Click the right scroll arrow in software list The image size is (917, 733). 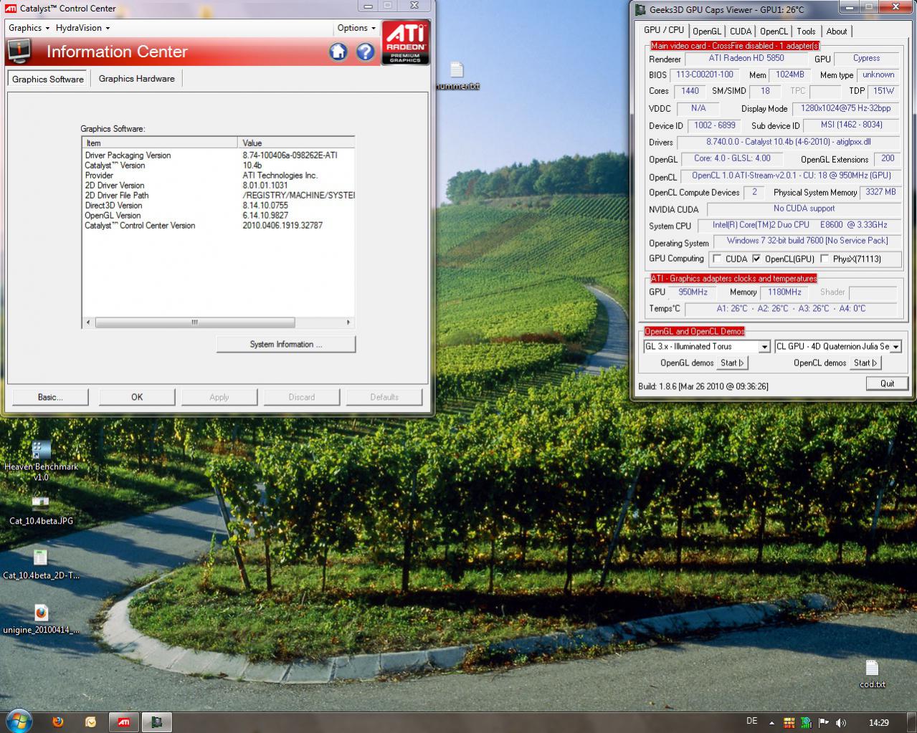(x=348, y=322)
